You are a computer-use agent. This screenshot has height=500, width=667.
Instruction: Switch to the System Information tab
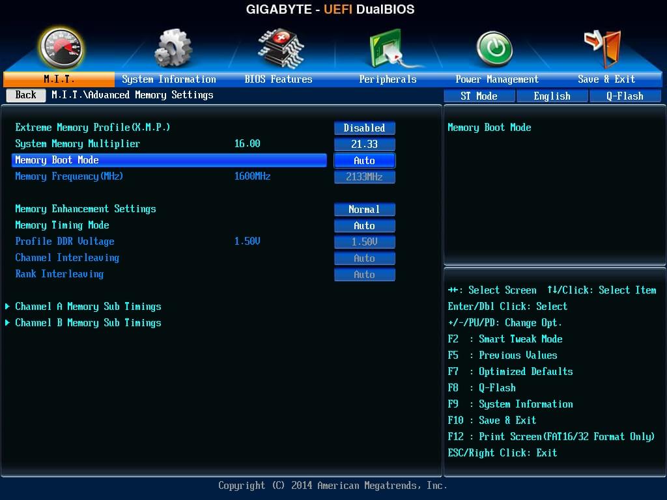169,79
